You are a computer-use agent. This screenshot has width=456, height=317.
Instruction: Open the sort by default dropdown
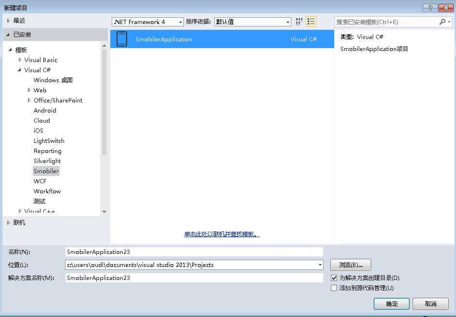pos(252,22)
